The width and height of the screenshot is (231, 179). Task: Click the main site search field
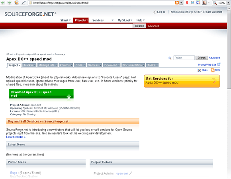pyautogui.click(x=100, y=26)
